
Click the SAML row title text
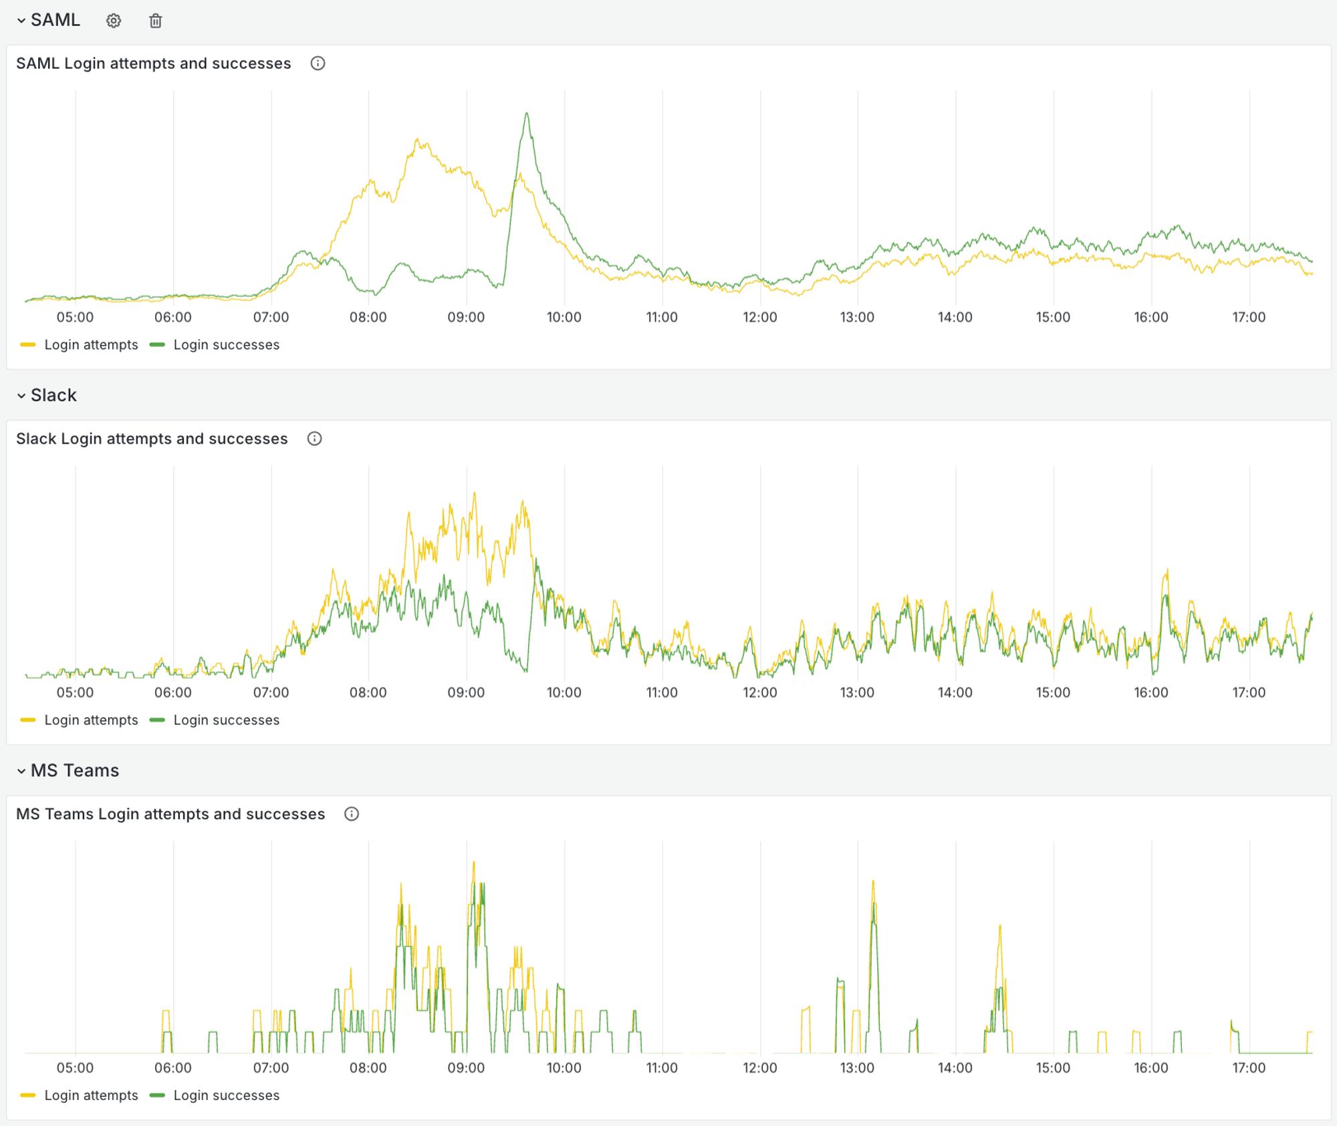coord(55,21)
